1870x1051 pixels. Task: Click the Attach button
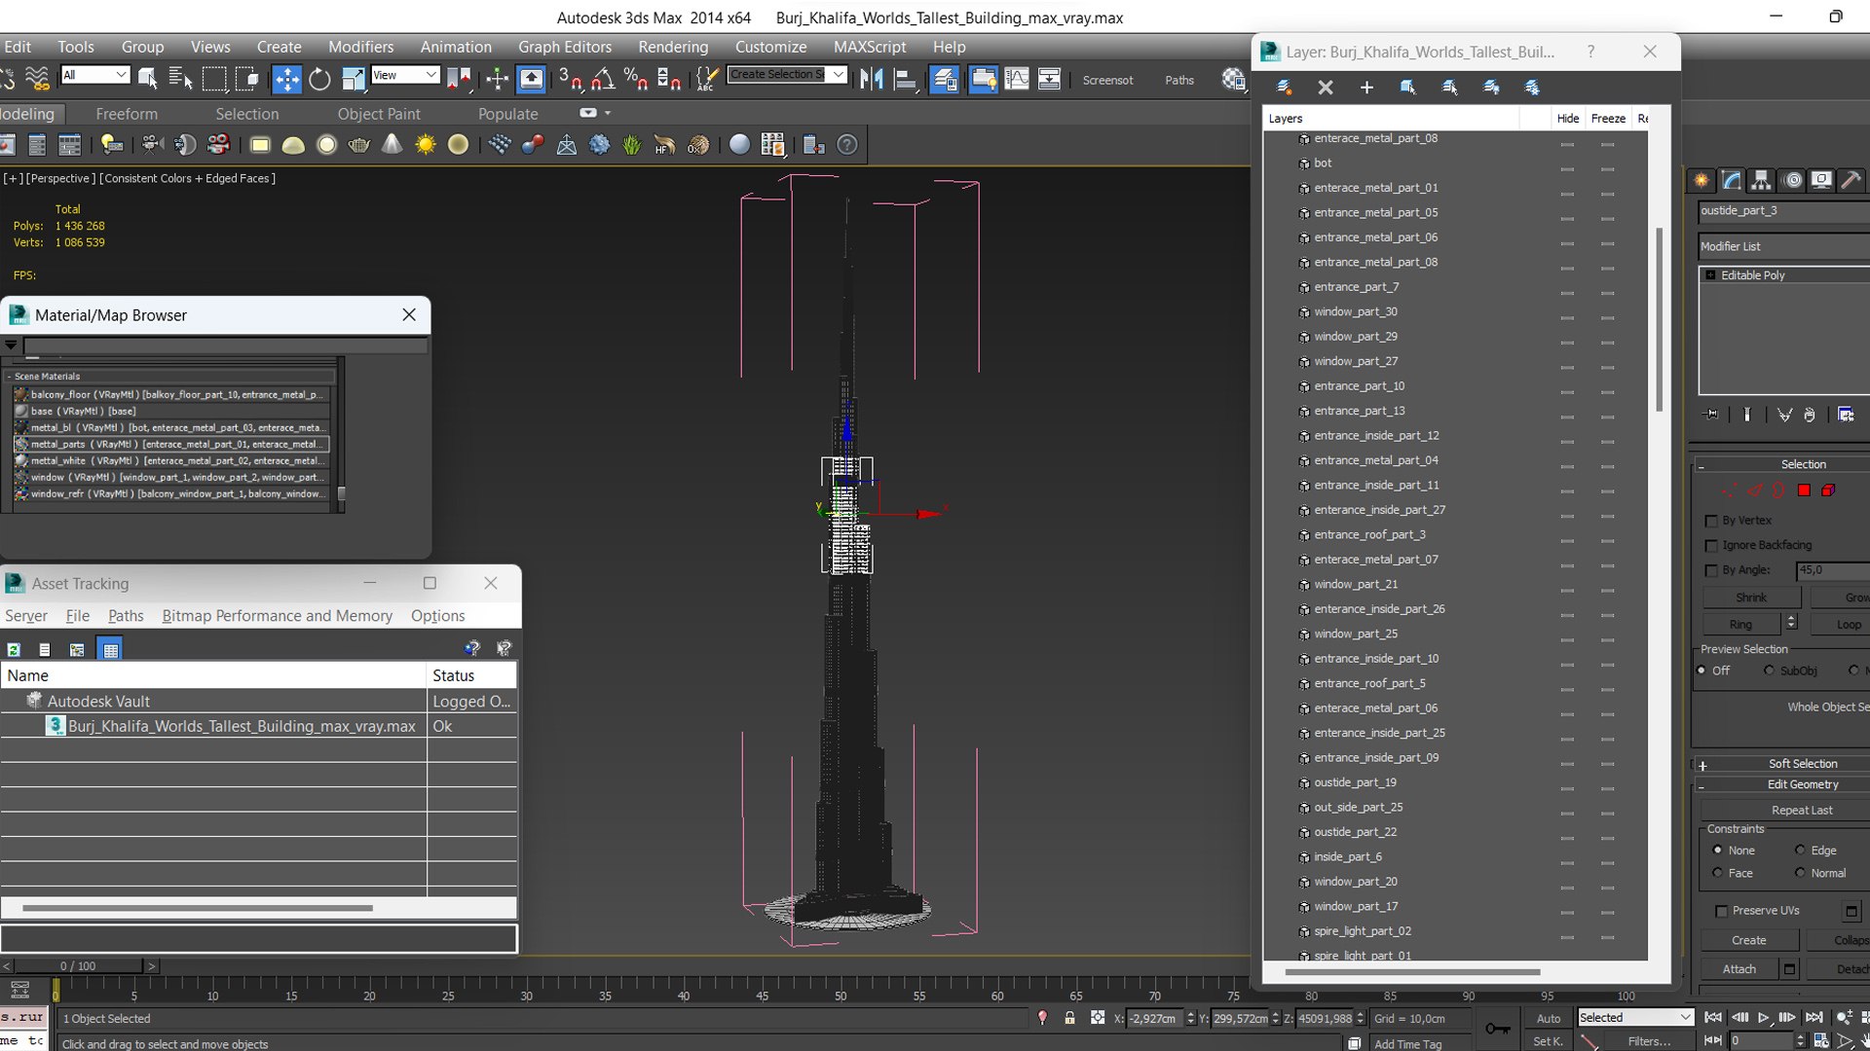tap(1739, 969)
